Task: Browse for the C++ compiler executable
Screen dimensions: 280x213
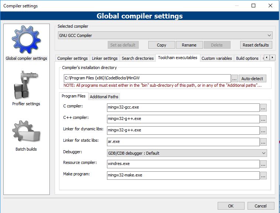Action: click(263, 119)
